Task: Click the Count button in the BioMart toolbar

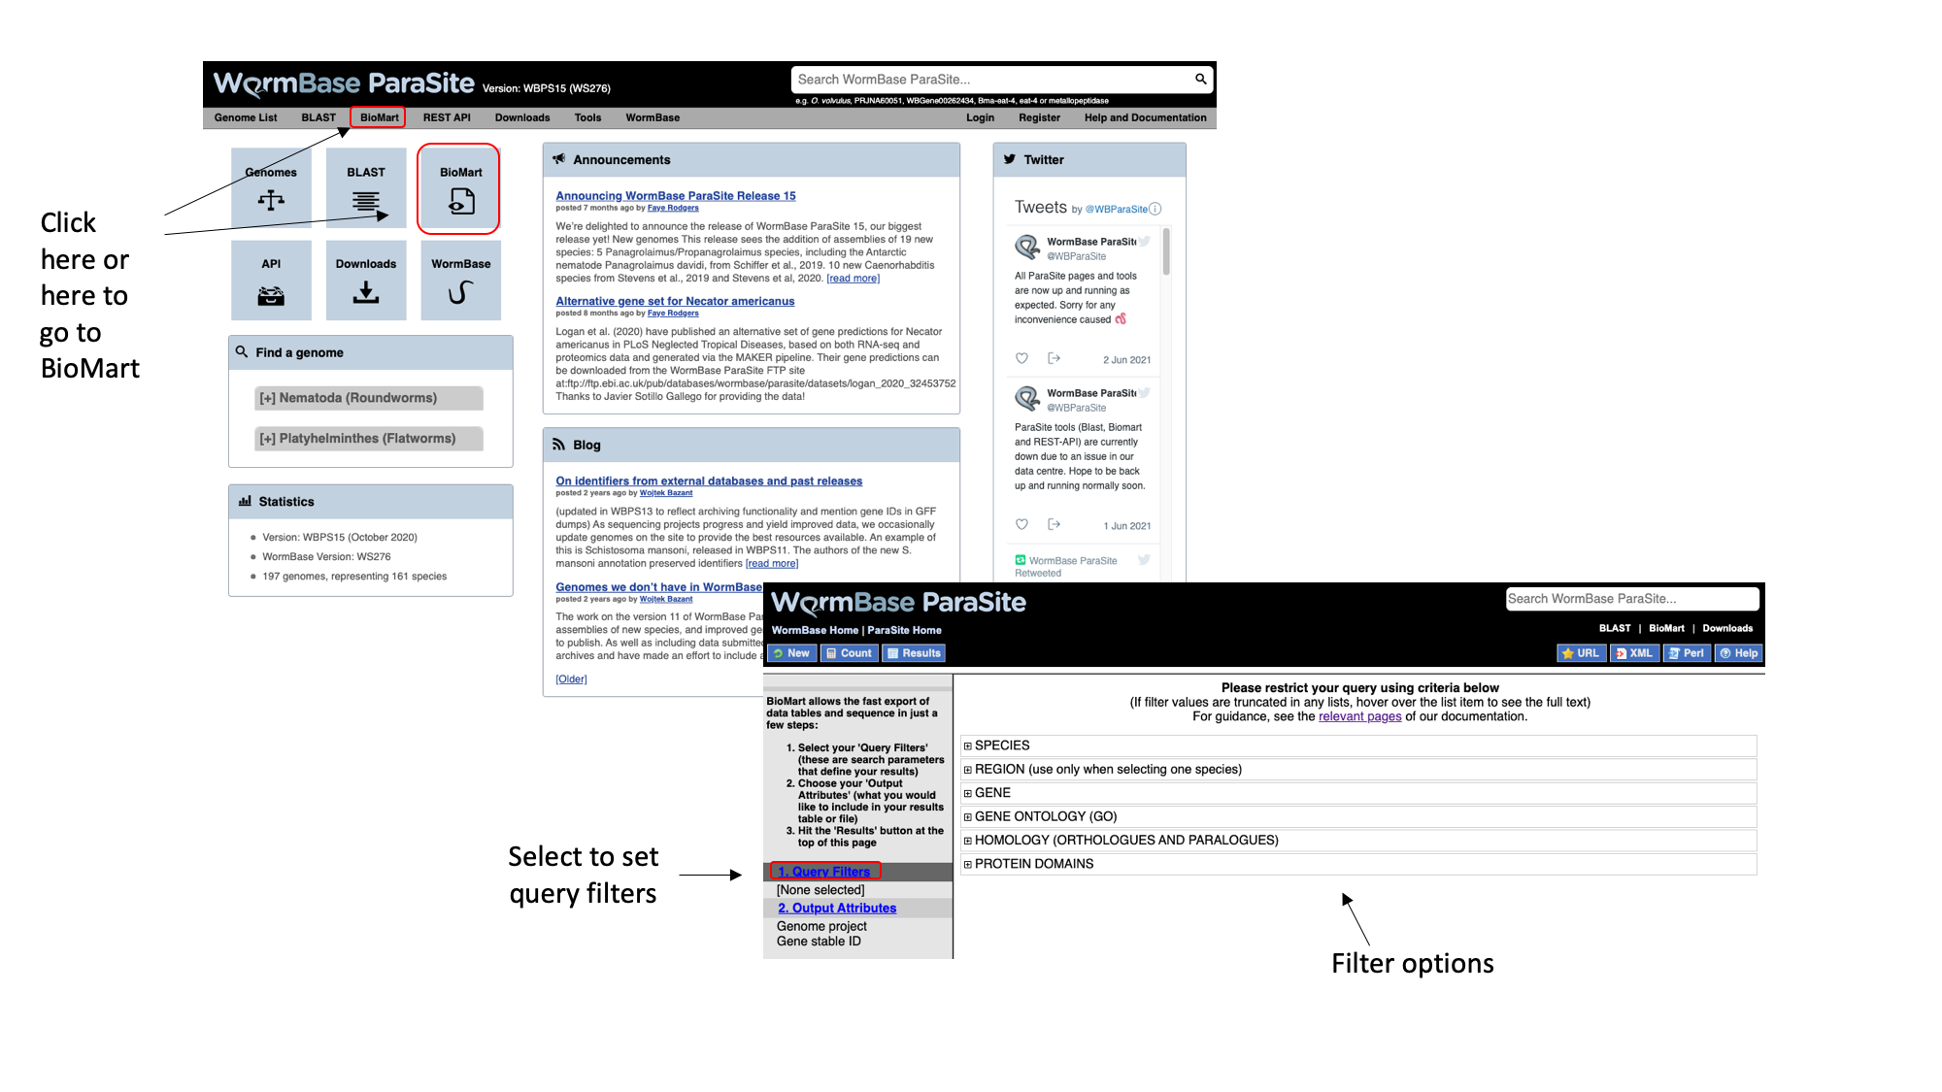Action: coord(850,653)
